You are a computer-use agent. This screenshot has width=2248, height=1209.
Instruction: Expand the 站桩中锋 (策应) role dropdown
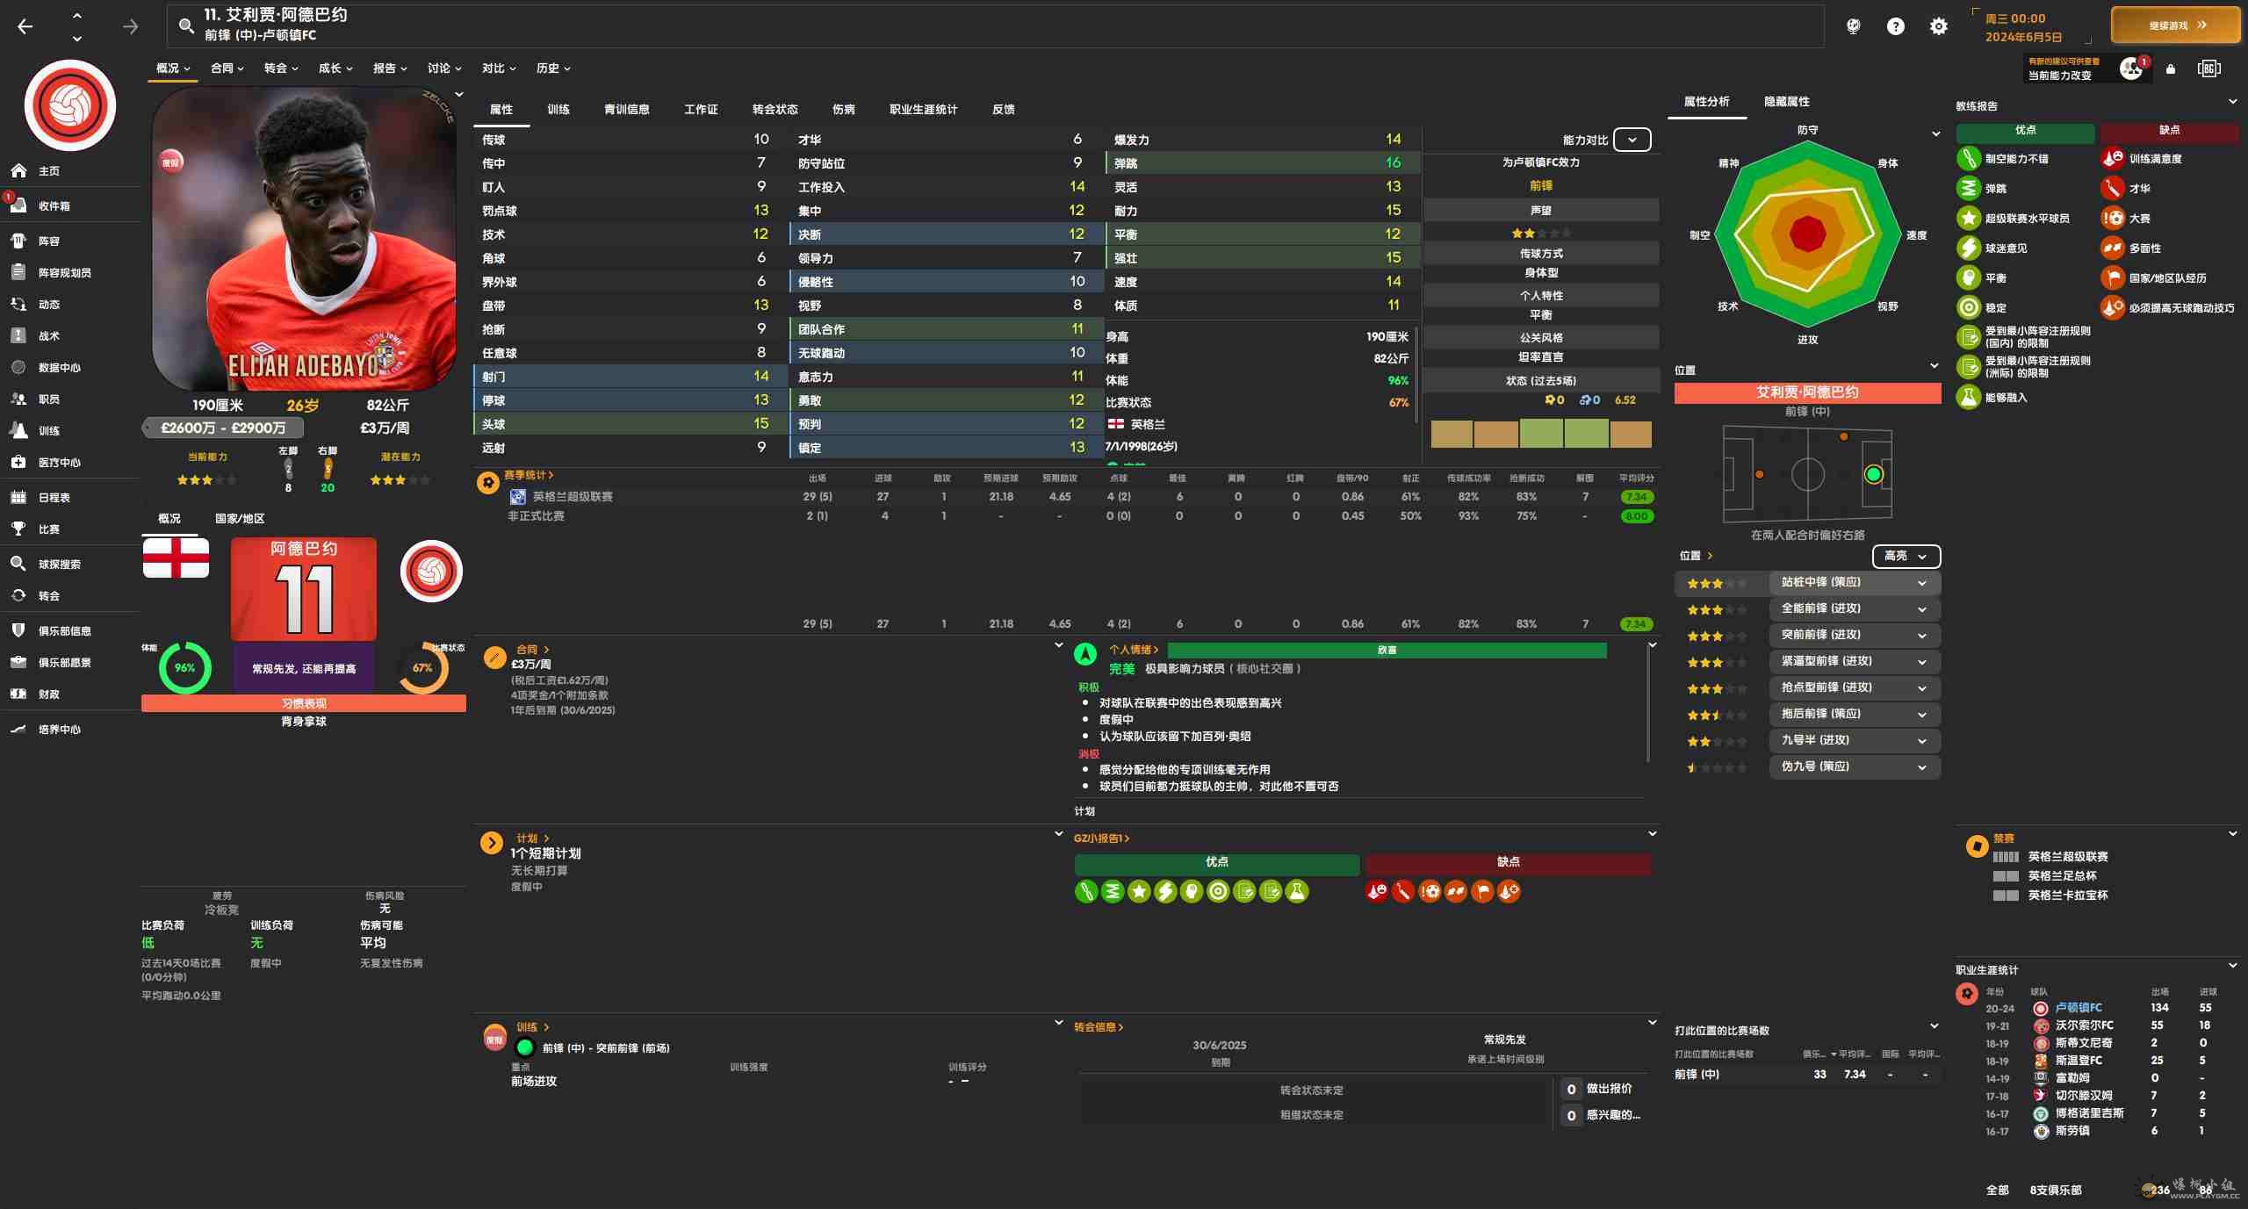1854,583
